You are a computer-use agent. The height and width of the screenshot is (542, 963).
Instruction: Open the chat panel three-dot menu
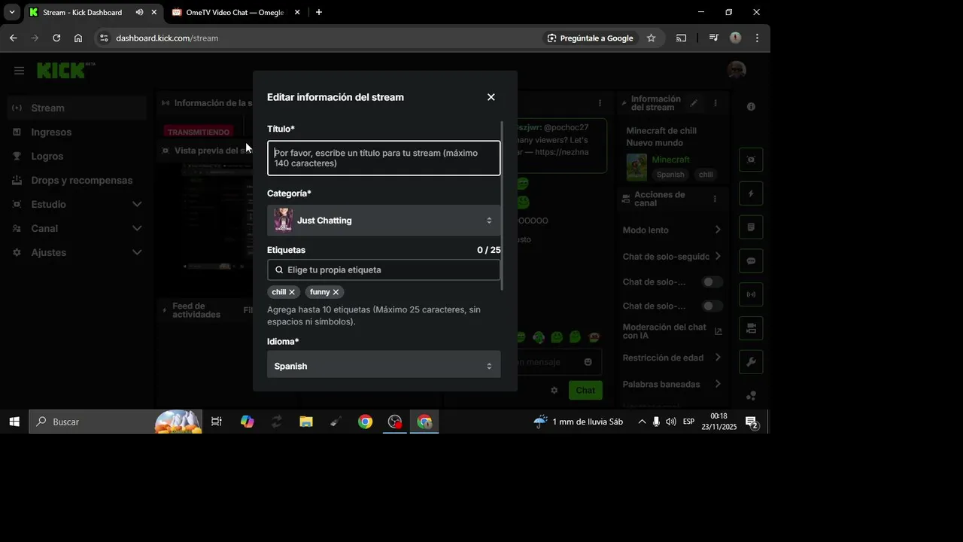coord(600,103)
